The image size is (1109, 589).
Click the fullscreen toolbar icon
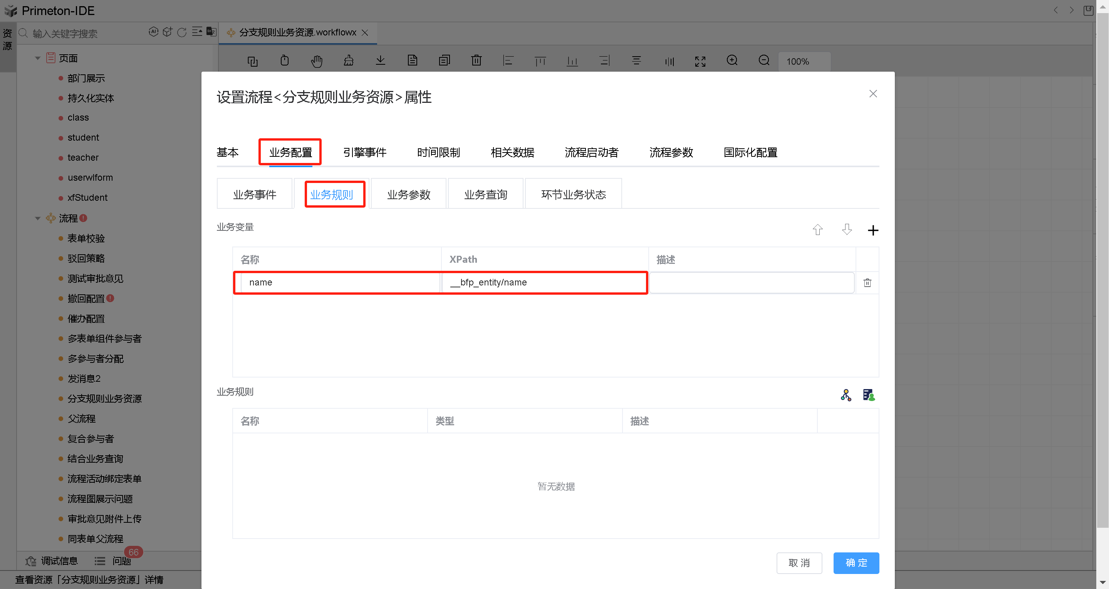point(700,61)
